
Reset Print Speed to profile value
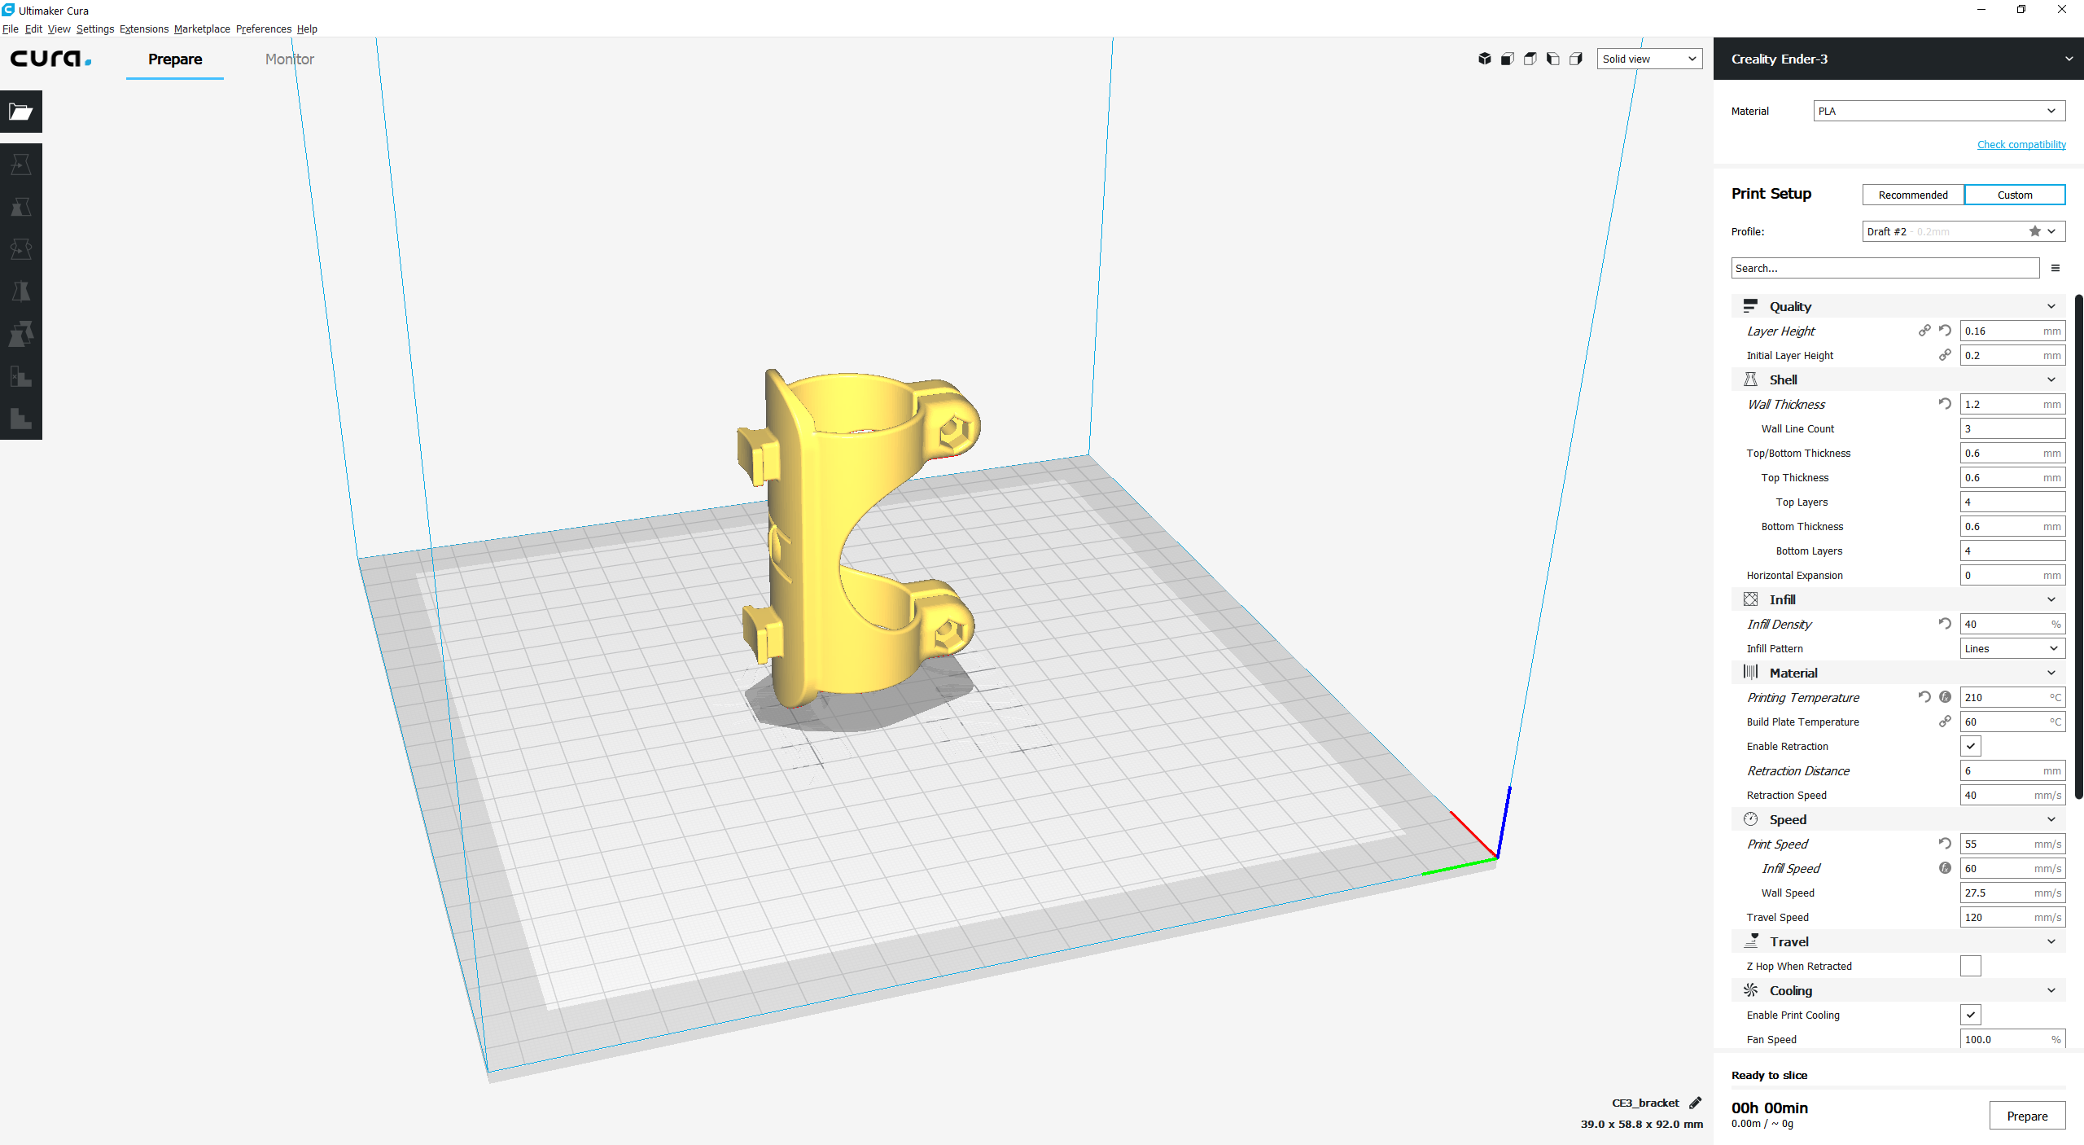coord(1945,844)
